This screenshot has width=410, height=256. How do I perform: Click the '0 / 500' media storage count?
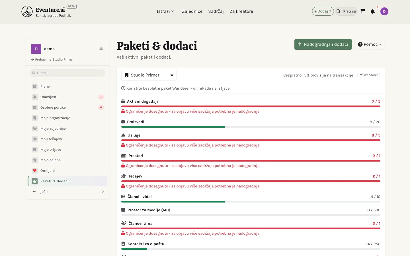[374, 210]
